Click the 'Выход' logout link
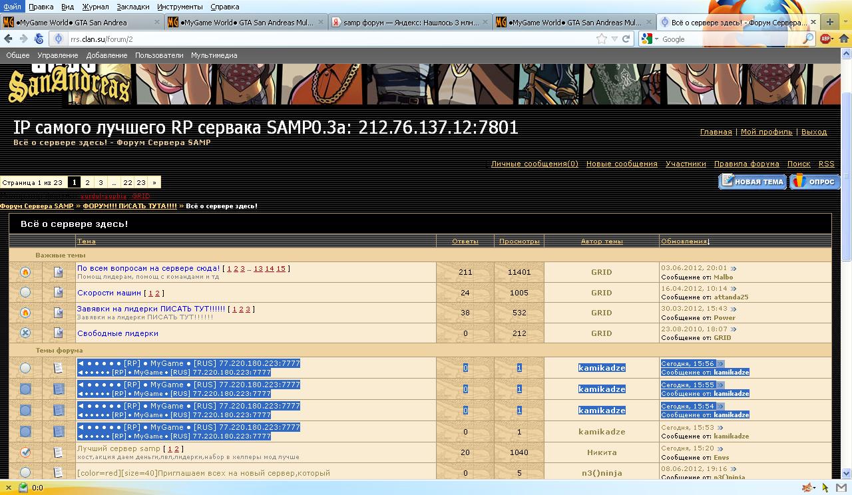This screenshot has height=495, width=852. 814,132
